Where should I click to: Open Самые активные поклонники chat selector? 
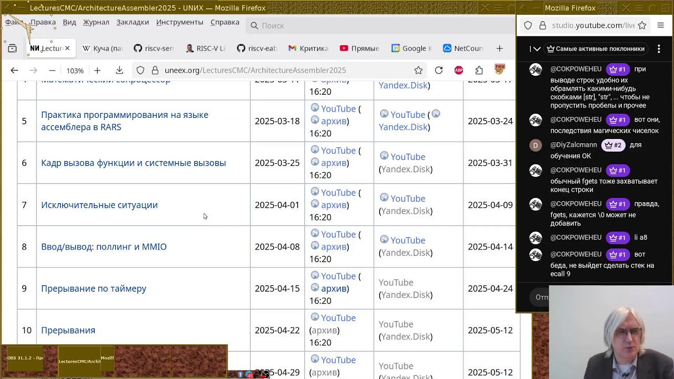(596, 49)
